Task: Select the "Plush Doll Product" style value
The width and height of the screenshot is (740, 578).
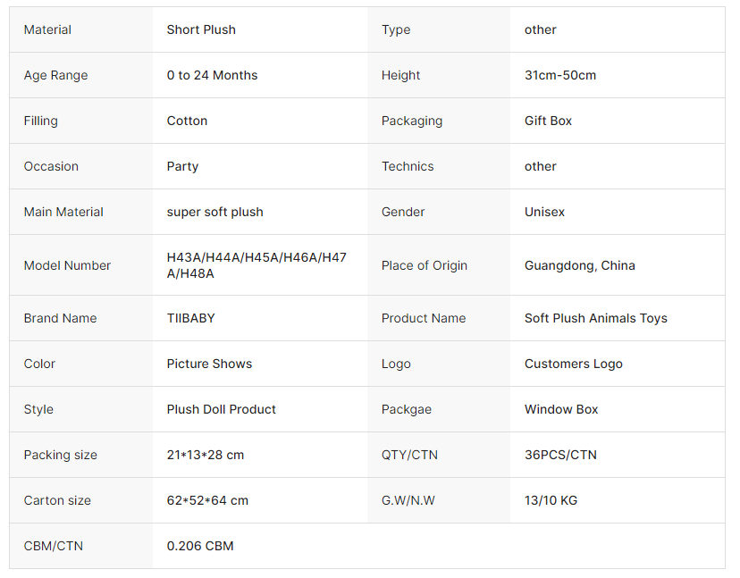Action: [x=221, y=409]
